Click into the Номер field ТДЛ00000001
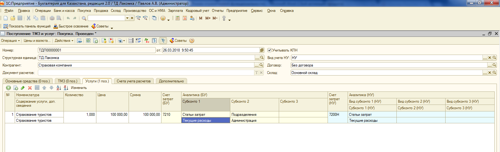 97,50
